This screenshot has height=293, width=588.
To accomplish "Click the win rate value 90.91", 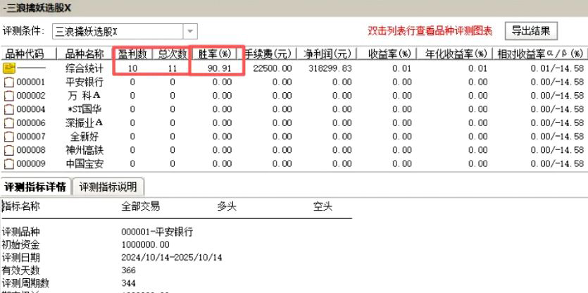I will pos(218,68).
